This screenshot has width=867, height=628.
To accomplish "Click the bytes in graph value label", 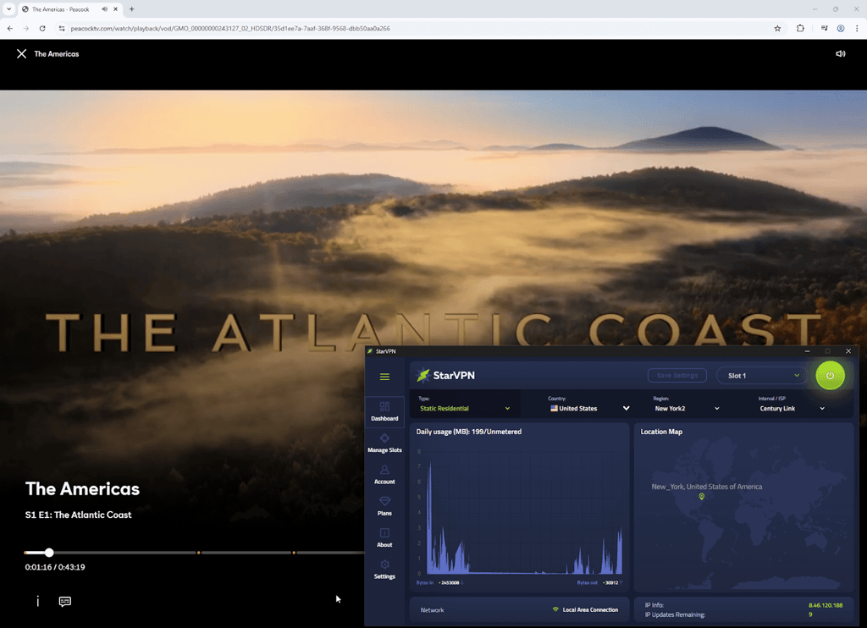I will tap(449, 582).
